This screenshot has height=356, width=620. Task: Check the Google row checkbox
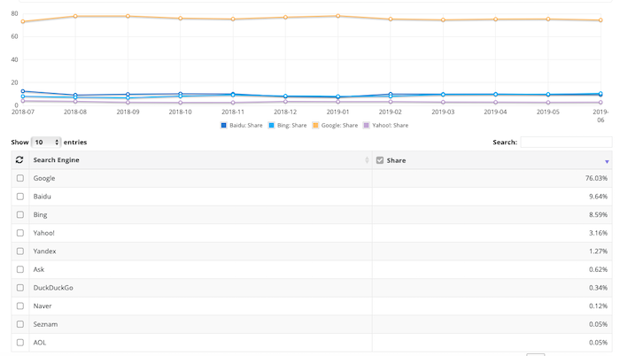pyautogui.click(x=20, y=179)
